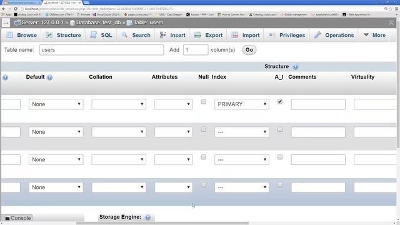Click the Server 127.0.0.1 breadcrumb link
Screen dimensions: 400x225
42,22
